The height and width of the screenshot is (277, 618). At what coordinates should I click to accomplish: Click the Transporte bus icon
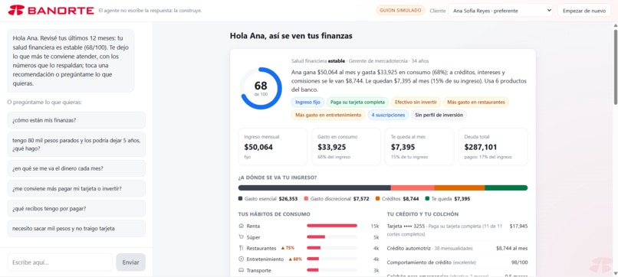[242, 270]
